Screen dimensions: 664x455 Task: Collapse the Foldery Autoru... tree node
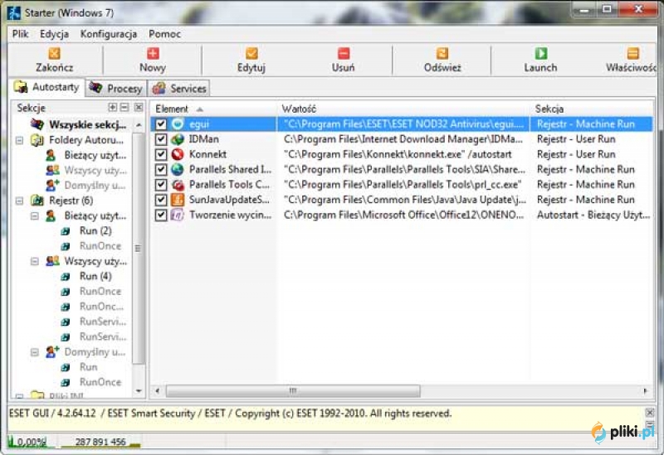tap(19, 140)
